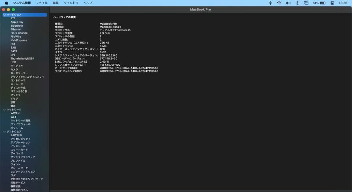Viewport: 352px width, 192px height.
Task: Collapse the ソフトウェア section chevron
Action: [x=5, y=132]
